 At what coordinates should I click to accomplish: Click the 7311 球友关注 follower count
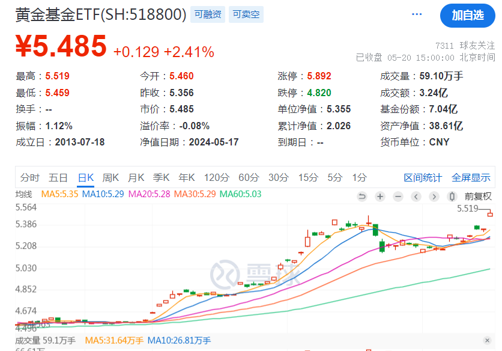click(465, 46)
